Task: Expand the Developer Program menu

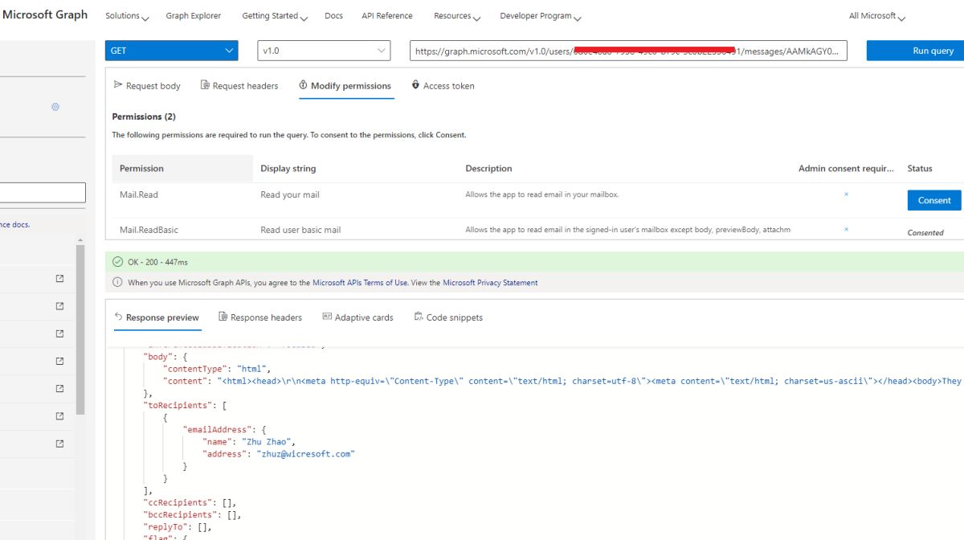Action: click(541, 16)
